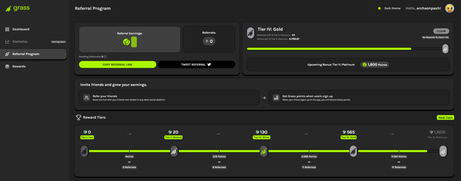Click the '0 Referrals' label
Image resolution: width=461 pixels, height=181 pixels.
129,167
